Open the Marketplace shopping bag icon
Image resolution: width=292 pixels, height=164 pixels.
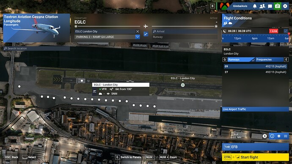pyautogui.click(x=278, y=6)
